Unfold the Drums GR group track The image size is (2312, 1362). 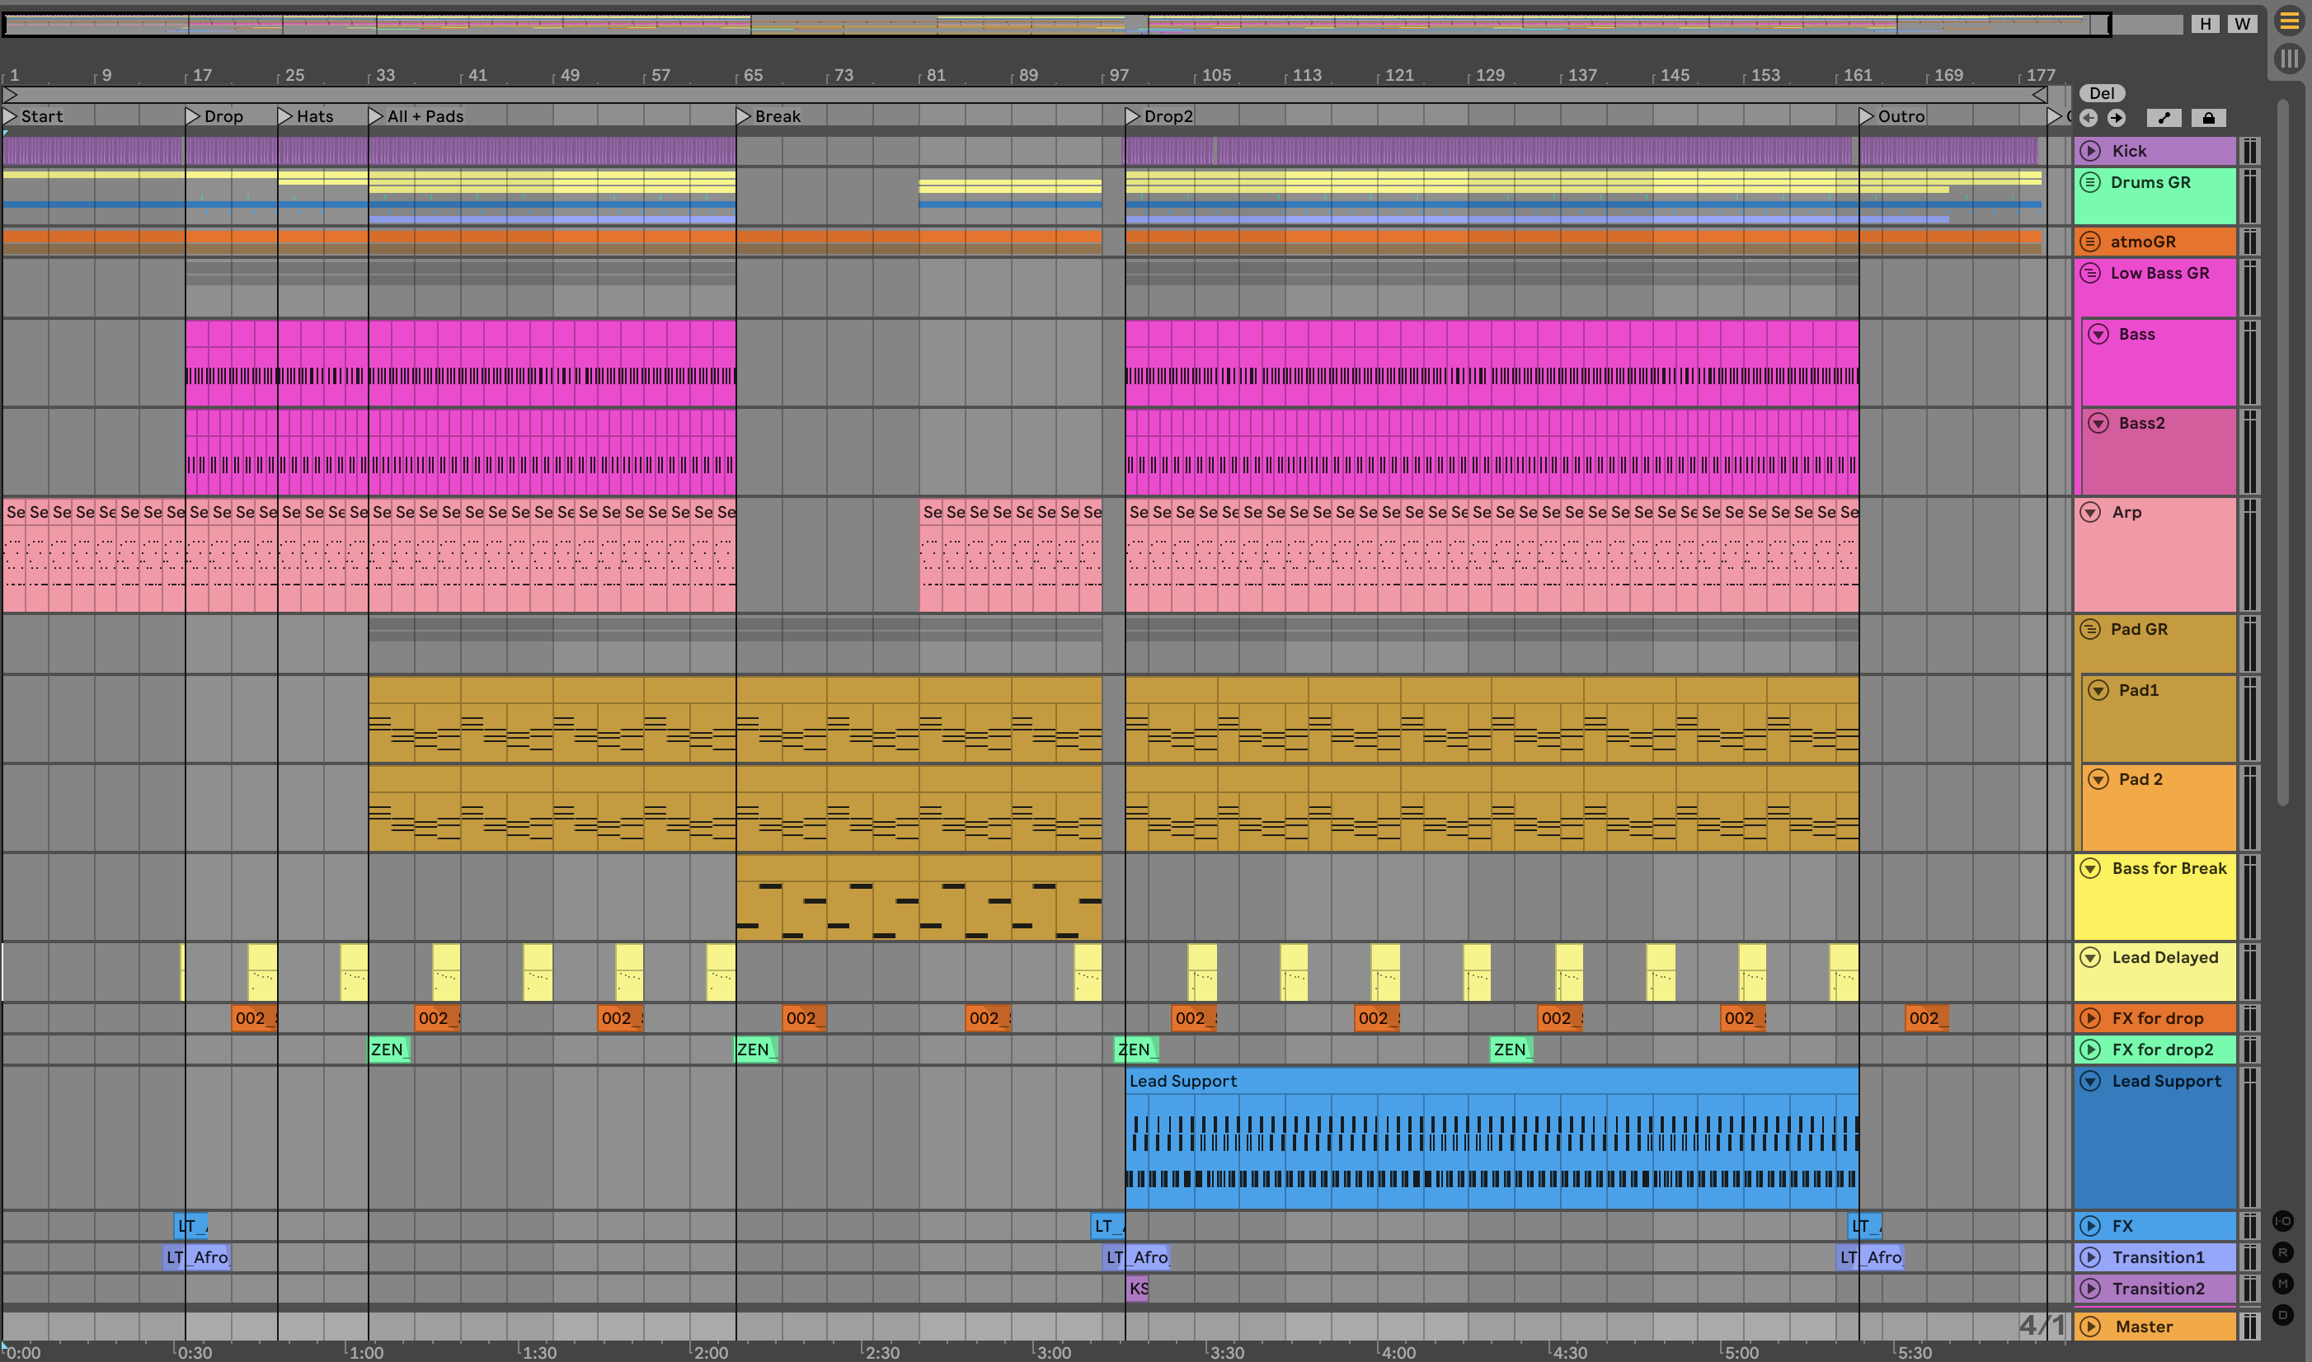pyautogui.click(x=2090, y=181)
